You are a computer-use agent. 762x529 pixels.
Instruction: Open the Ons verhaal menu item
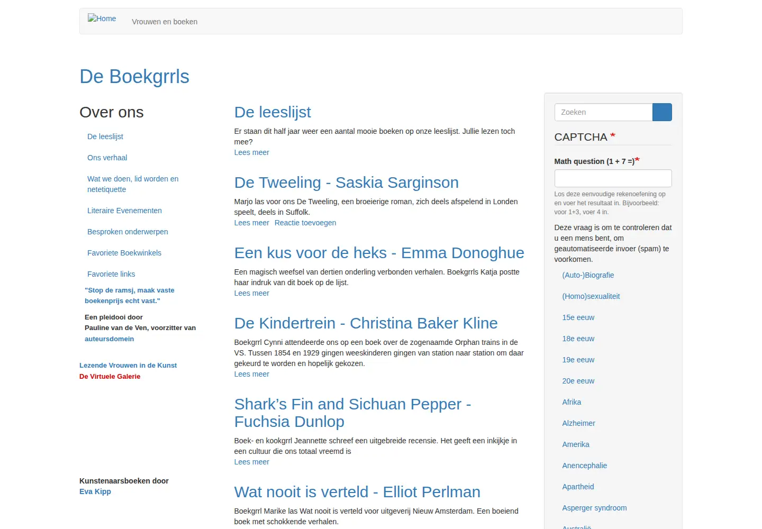[x=107, y=158]
